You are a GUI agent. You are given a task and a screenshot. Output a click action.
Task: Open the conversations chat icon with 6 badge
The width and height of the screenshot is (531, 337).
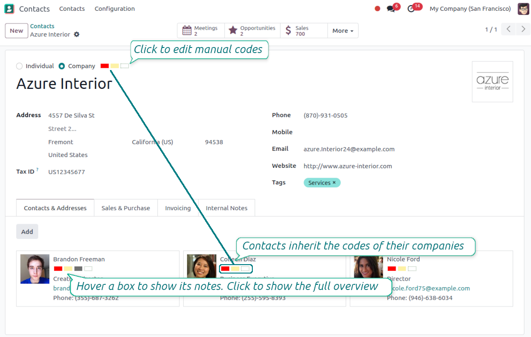(x=391, y=9)
